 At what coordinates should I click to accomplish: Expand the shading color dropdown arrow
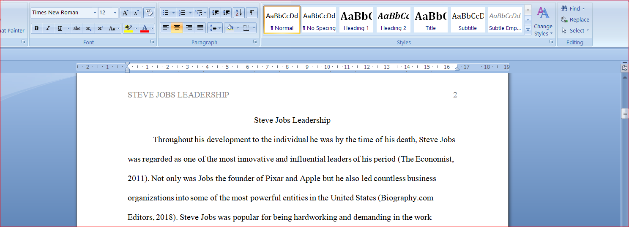click(238, 28)
